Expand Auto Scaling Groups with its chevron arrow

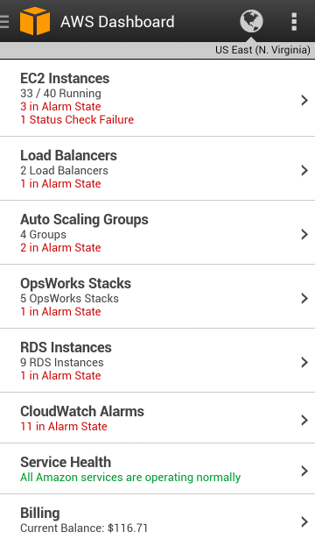tap(304, 234)
